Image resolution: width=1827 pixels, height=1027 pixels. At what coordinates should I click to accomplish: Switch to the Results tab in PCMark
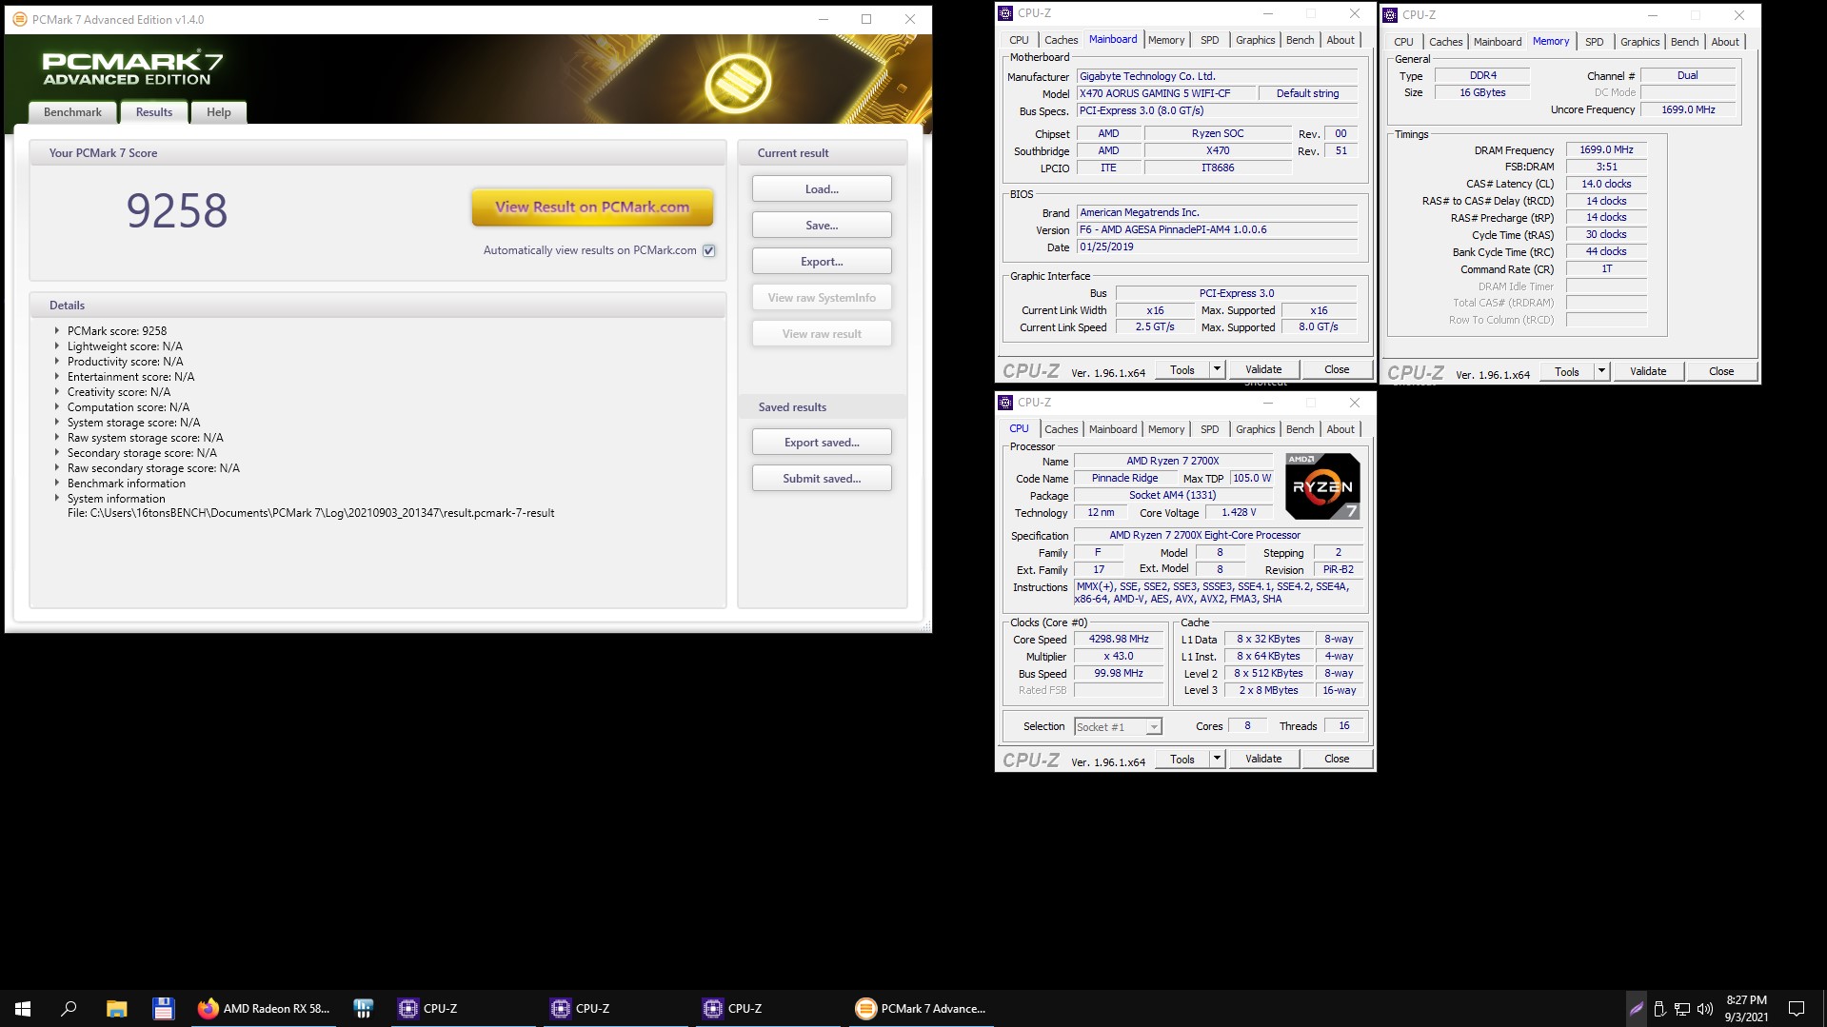pos(154,112)
